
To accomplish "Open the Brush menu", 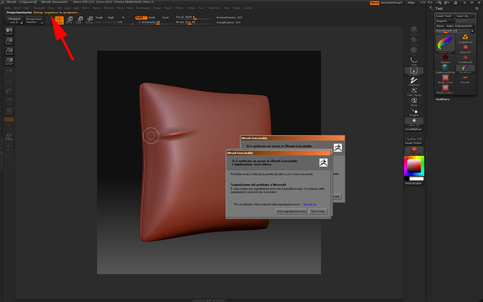I will click(x=17, y=8).
